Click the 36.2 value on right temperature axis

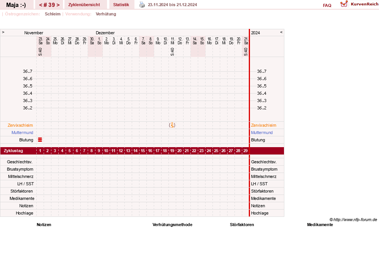pos(262,108)
